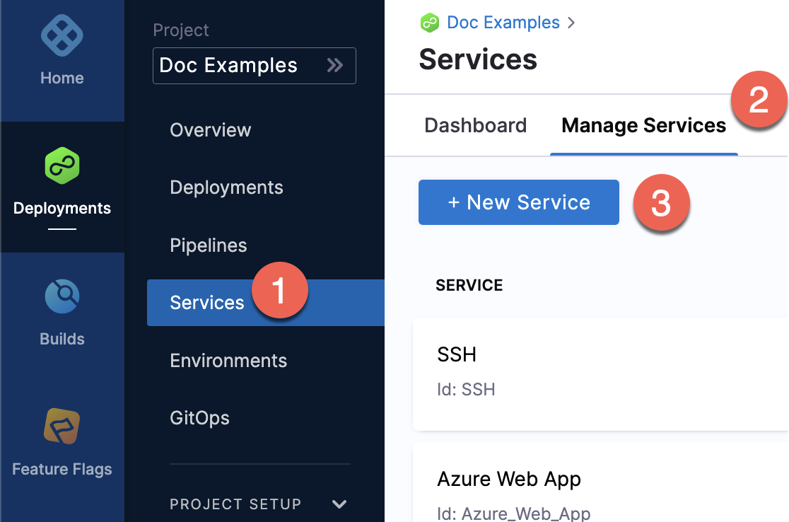Open the Feature Flags module icon
This screenshot has width=789, height=522.
click(62, 426)
